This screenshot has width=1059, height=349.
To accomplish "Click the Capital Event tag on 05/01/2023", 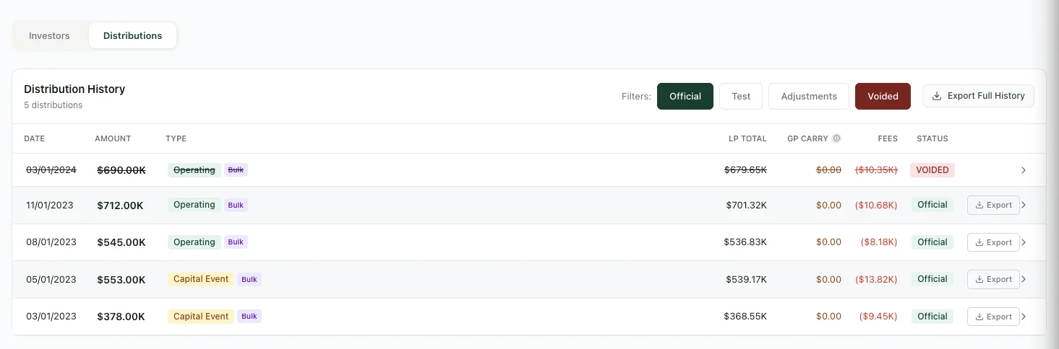I will pyautogui.click(x=201, y=279).
